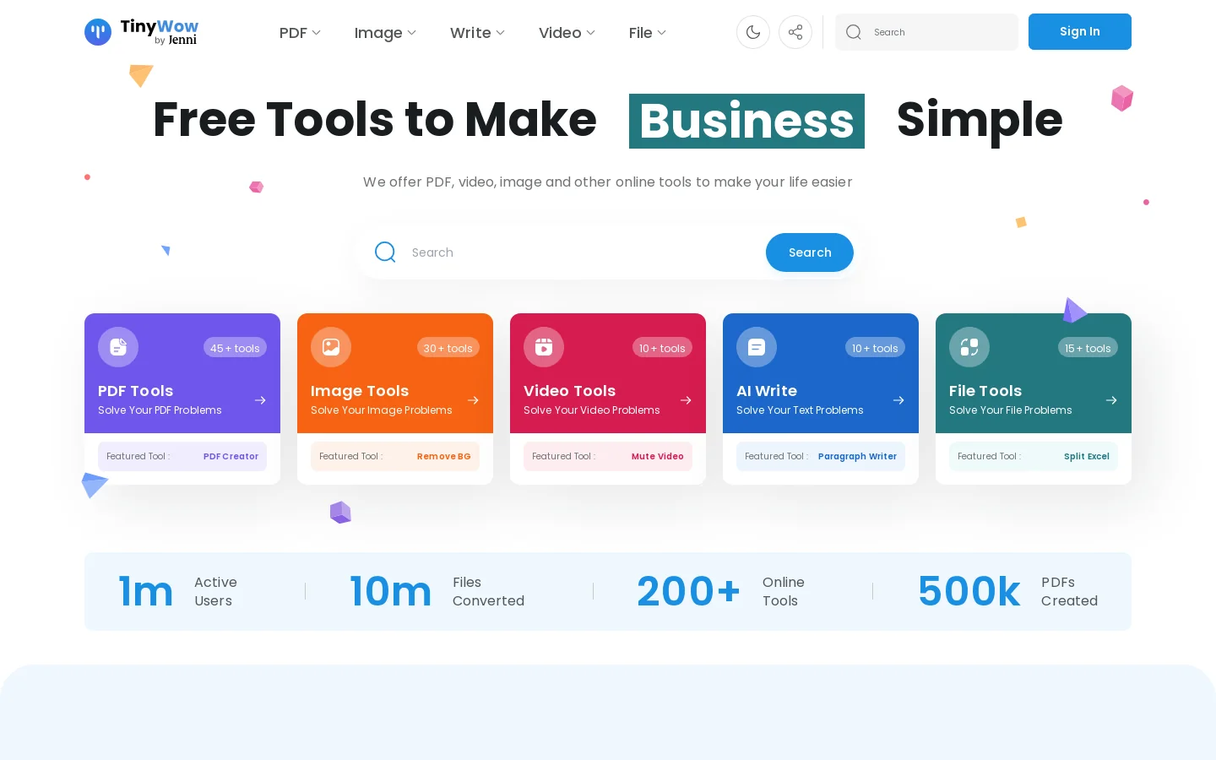Toggle dark mode moon icon

click(753, 32)
